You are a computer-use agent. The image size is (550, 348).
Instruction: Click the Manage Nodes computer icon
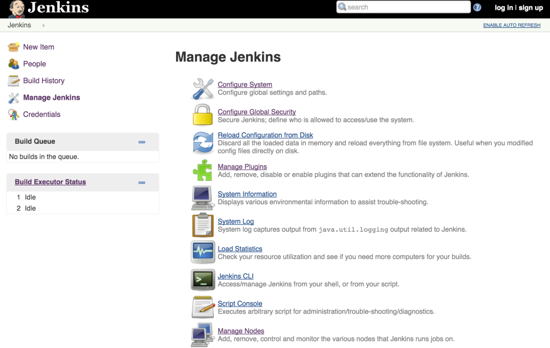pyautogui.click(x=202, y=334)
